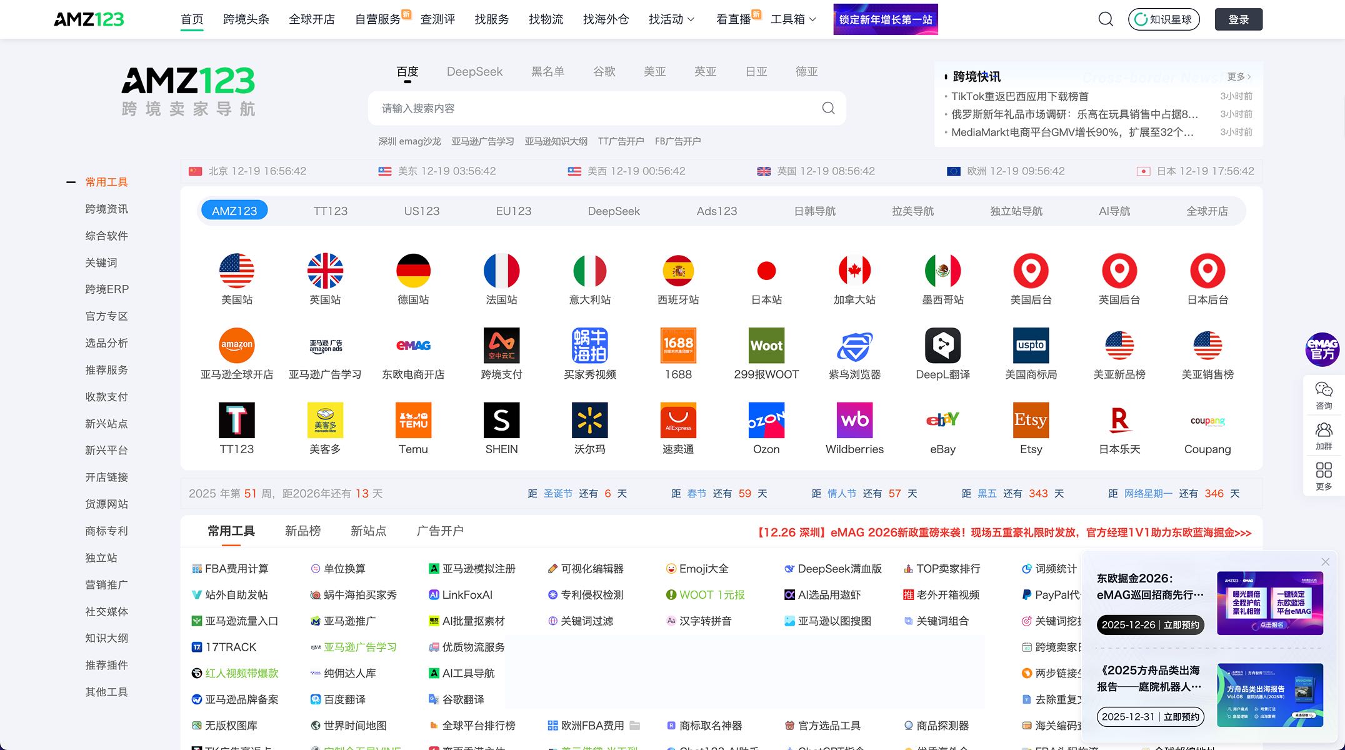The image size is (1345, 750).
Task: Open the 299报WOOT icon
Action: (766, 345)
